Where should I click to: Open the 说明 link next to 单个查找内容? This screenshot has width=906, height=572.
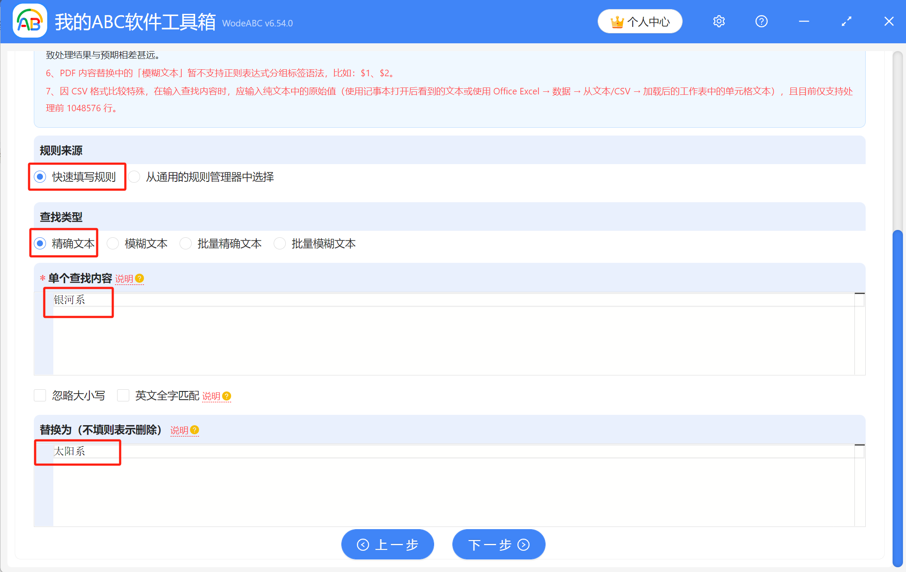(125, 279)
